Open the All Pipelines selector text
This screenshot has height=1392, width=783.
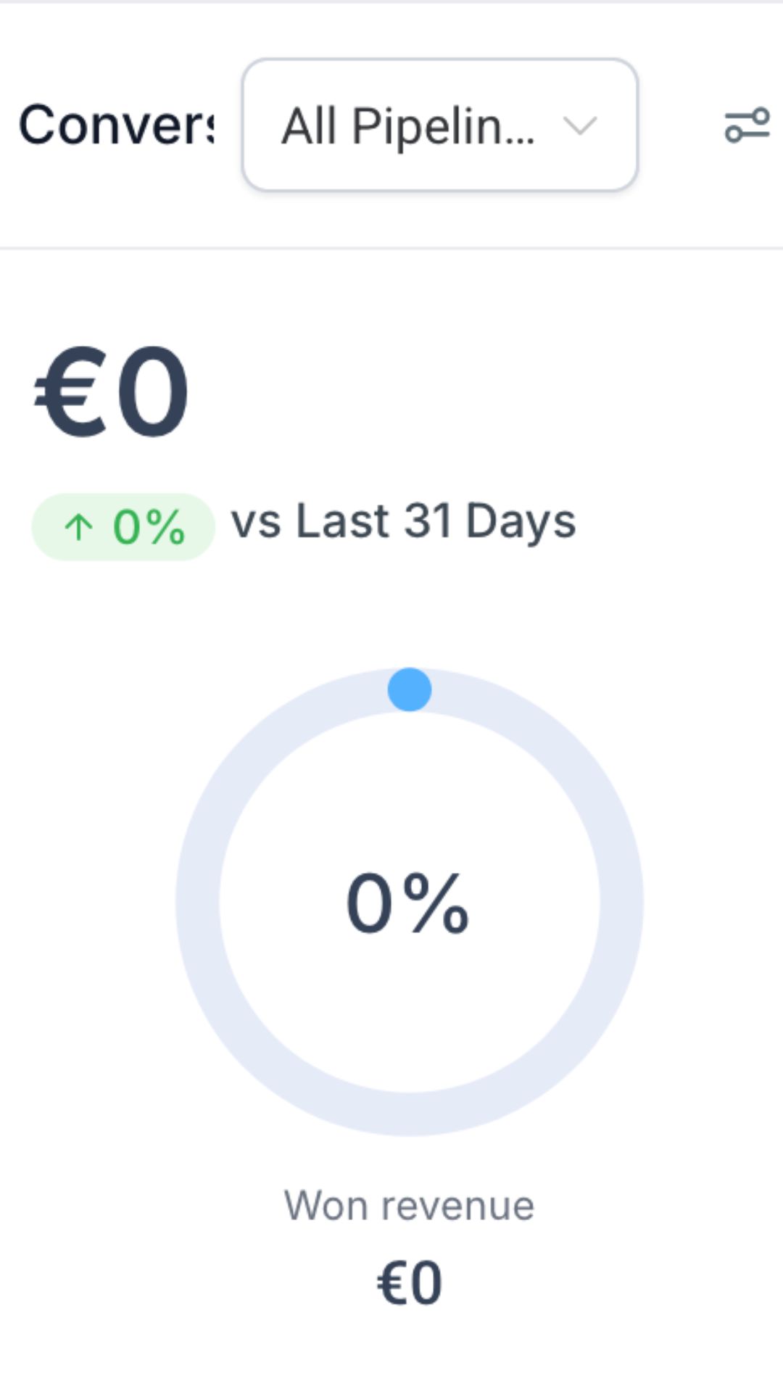tap(407, 126)
